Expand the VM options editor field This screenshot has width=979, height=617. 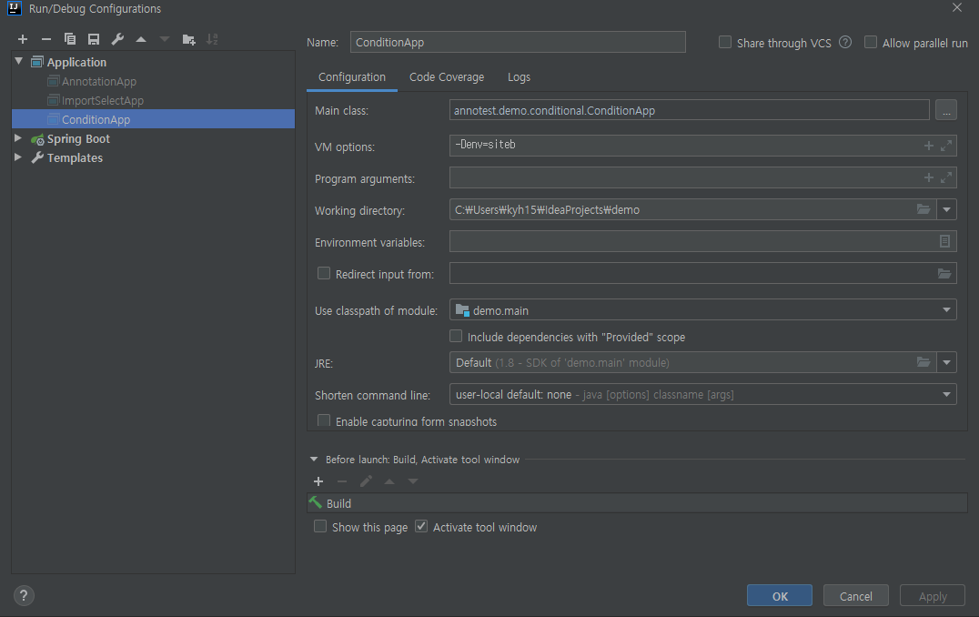[945, 145]
